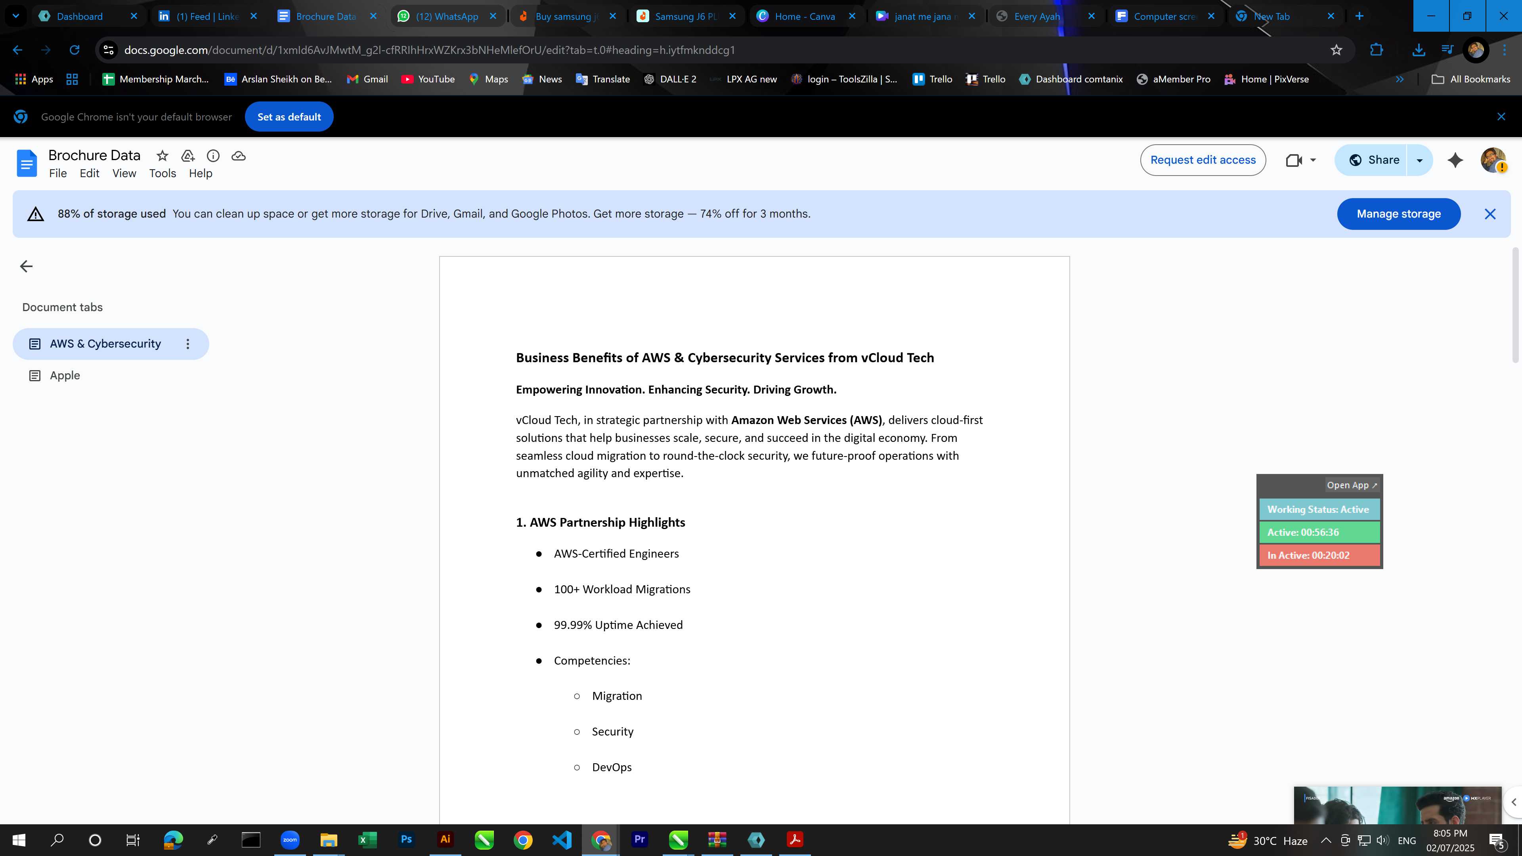Click the address bar URL
Image resolution: width=1522 pixels, height=856 pixels.
(429, 50)
